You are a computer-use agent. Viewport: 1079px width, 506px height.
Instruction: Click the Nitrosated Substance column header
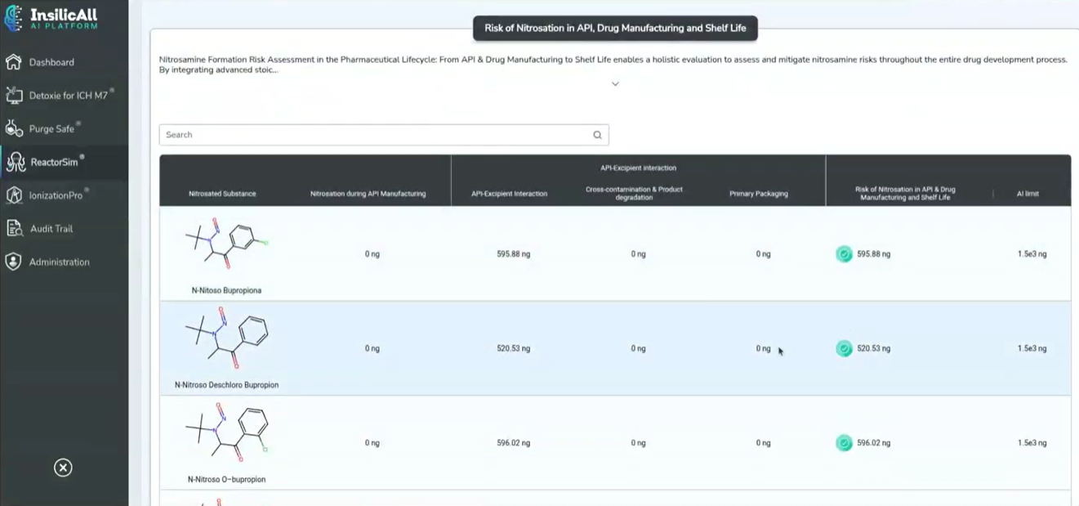(222, 194)
